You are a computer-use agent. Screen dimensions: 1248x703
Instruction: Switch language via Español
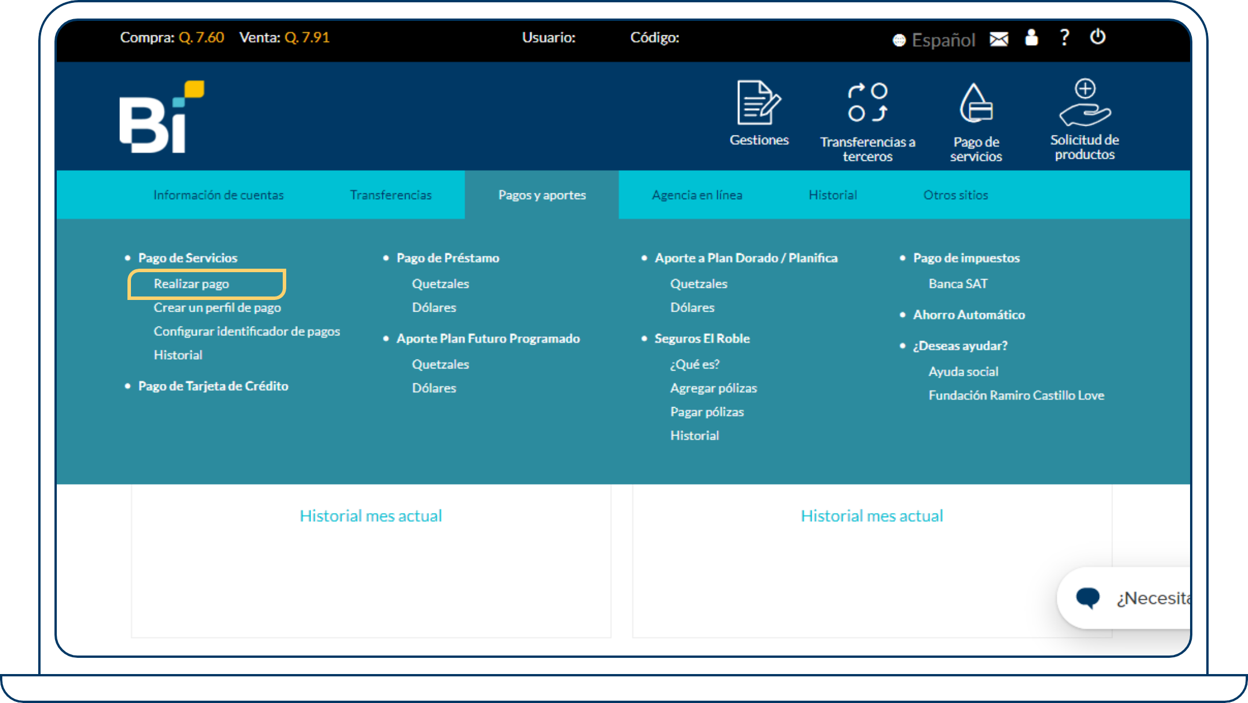pos(943,40)
